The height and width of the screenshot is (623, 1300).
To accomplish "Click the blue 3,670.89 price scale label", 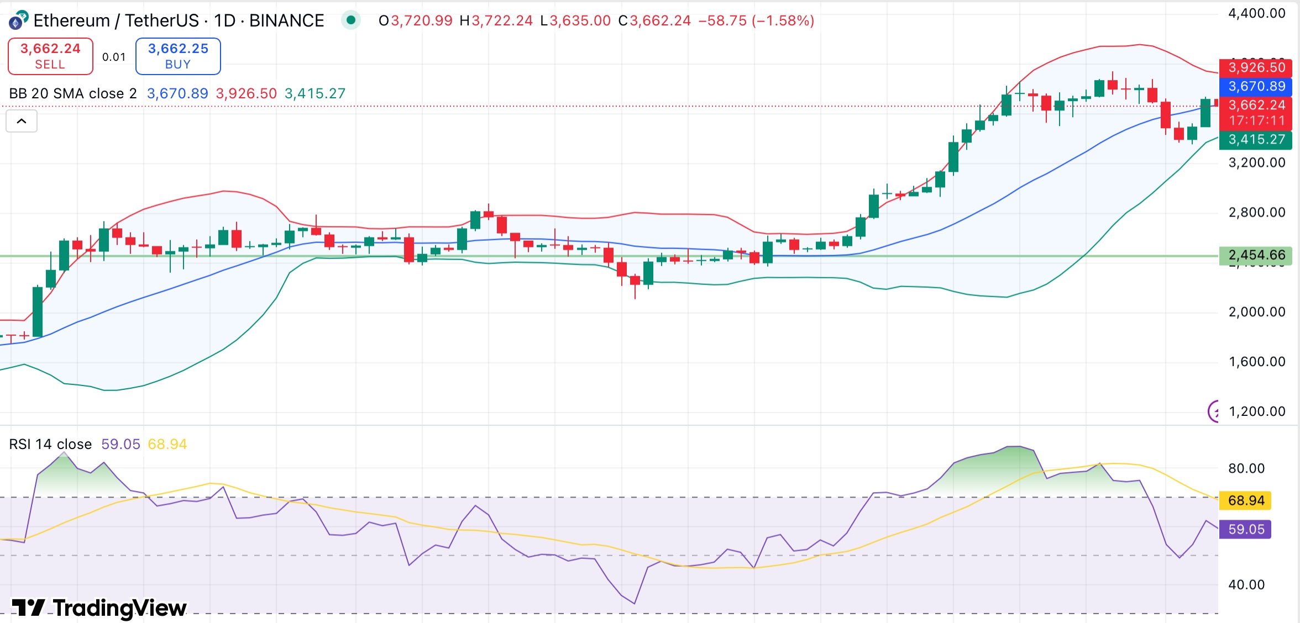I will [x=1256, y=86].
